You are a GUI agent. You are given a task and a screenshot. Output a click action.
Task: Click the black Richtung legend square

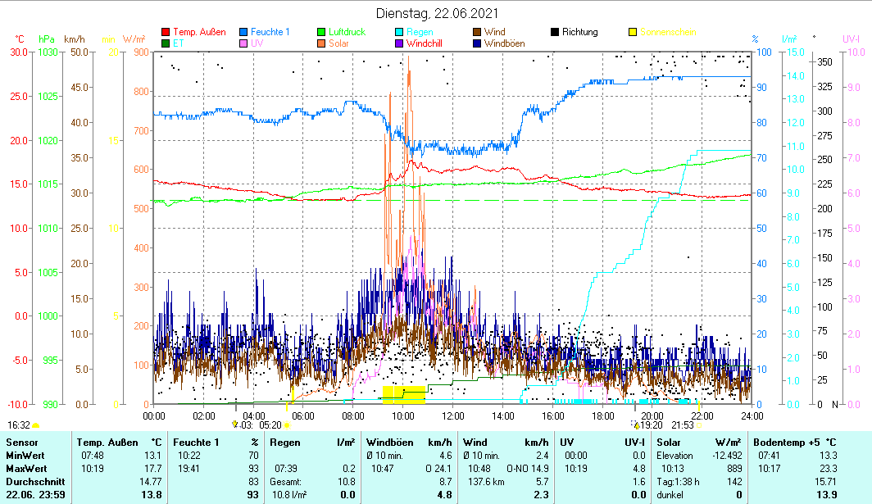(554, 32)
